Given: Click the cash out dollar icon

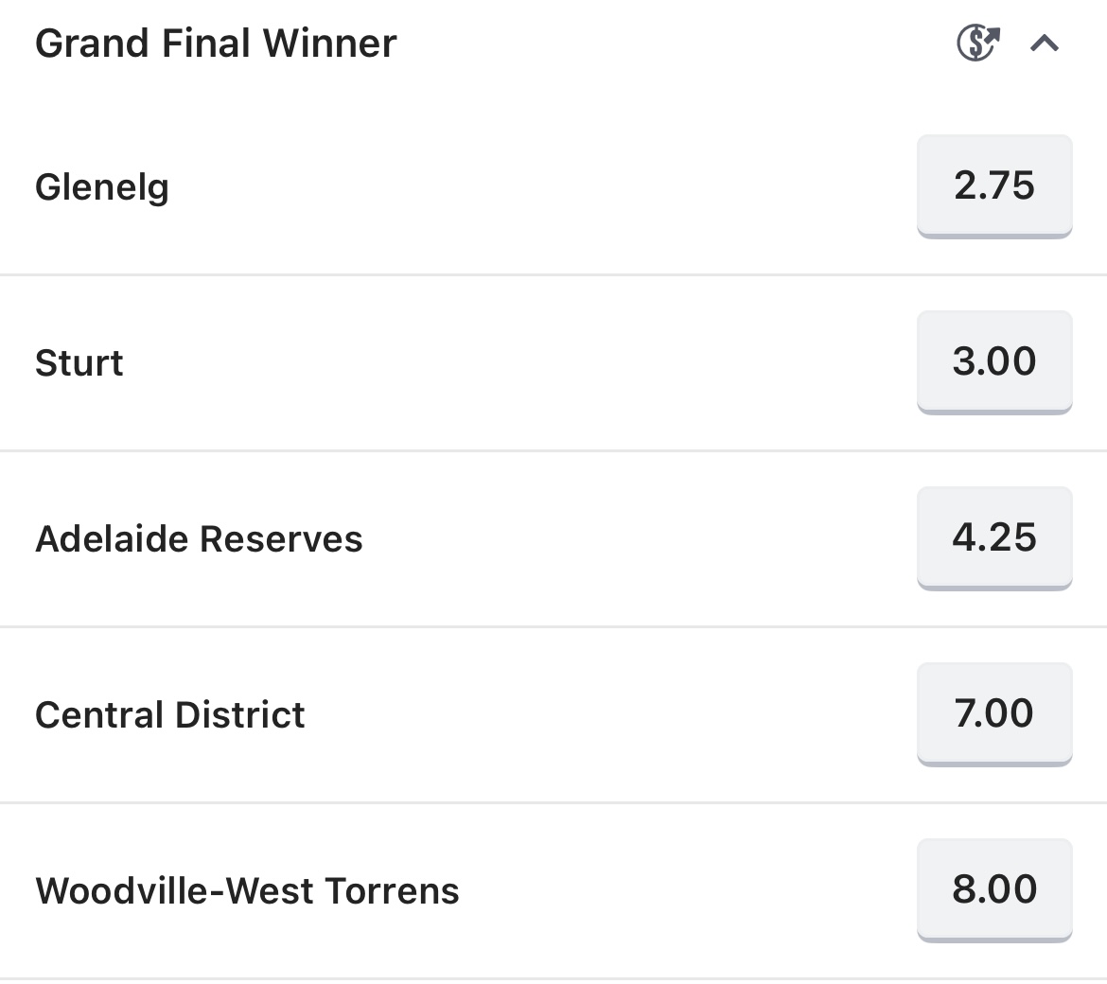Looking at the screenshot, I should pos(977,43).
